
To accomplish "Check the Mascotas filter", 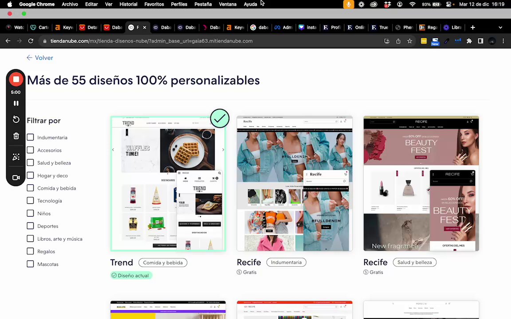I will pos(30,264).
